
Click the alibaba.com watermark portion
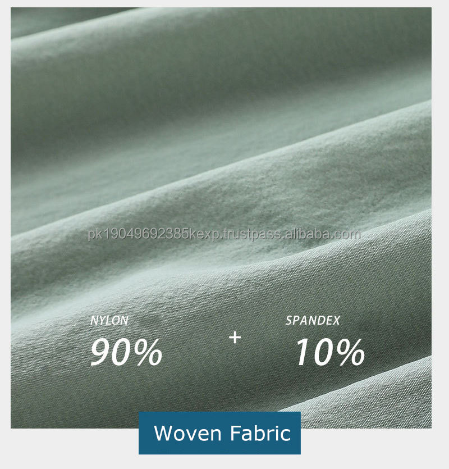(322, 234)
